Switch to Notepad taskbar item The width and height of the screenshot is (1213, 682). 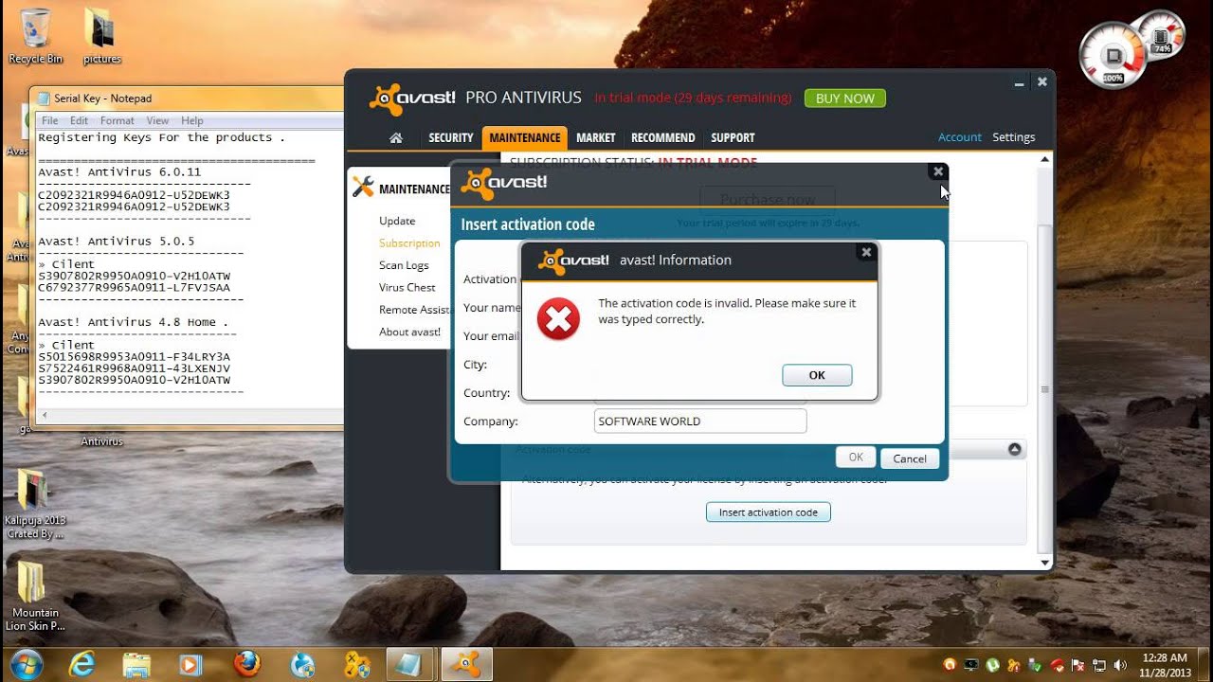coord(410,664)
